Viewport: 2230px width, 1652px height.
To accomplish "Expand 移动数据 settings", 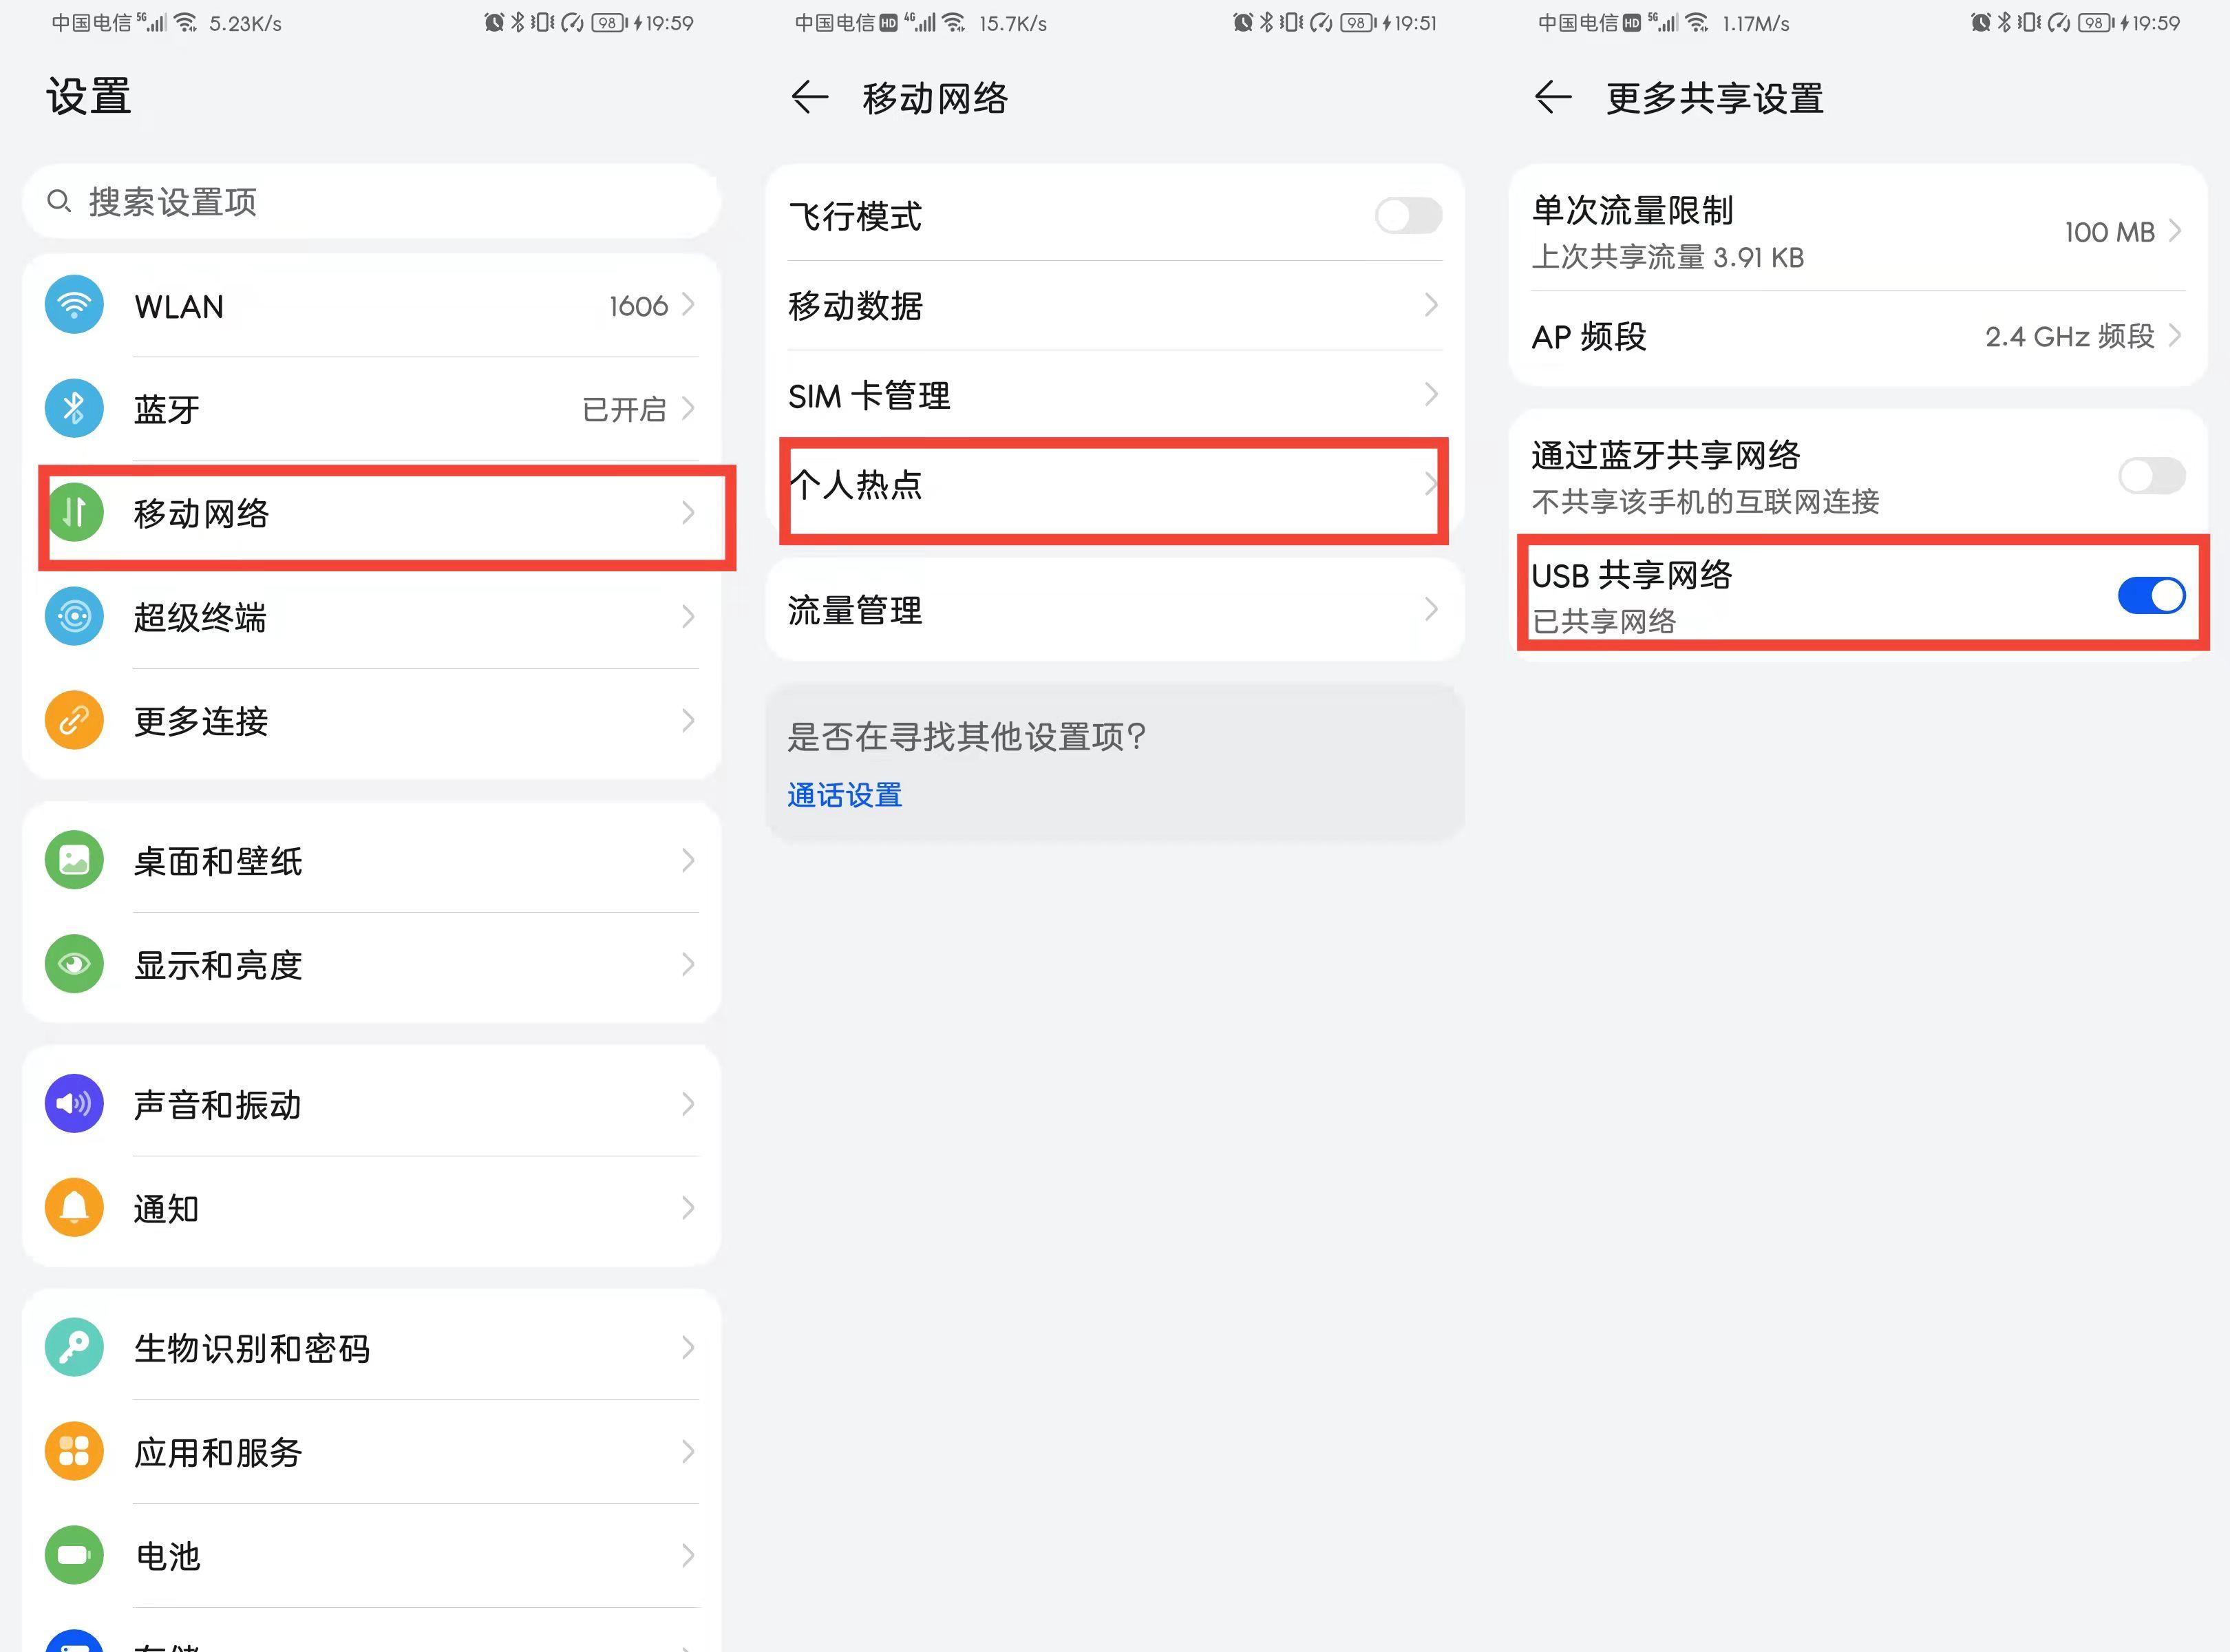I will coord(1112,307).
